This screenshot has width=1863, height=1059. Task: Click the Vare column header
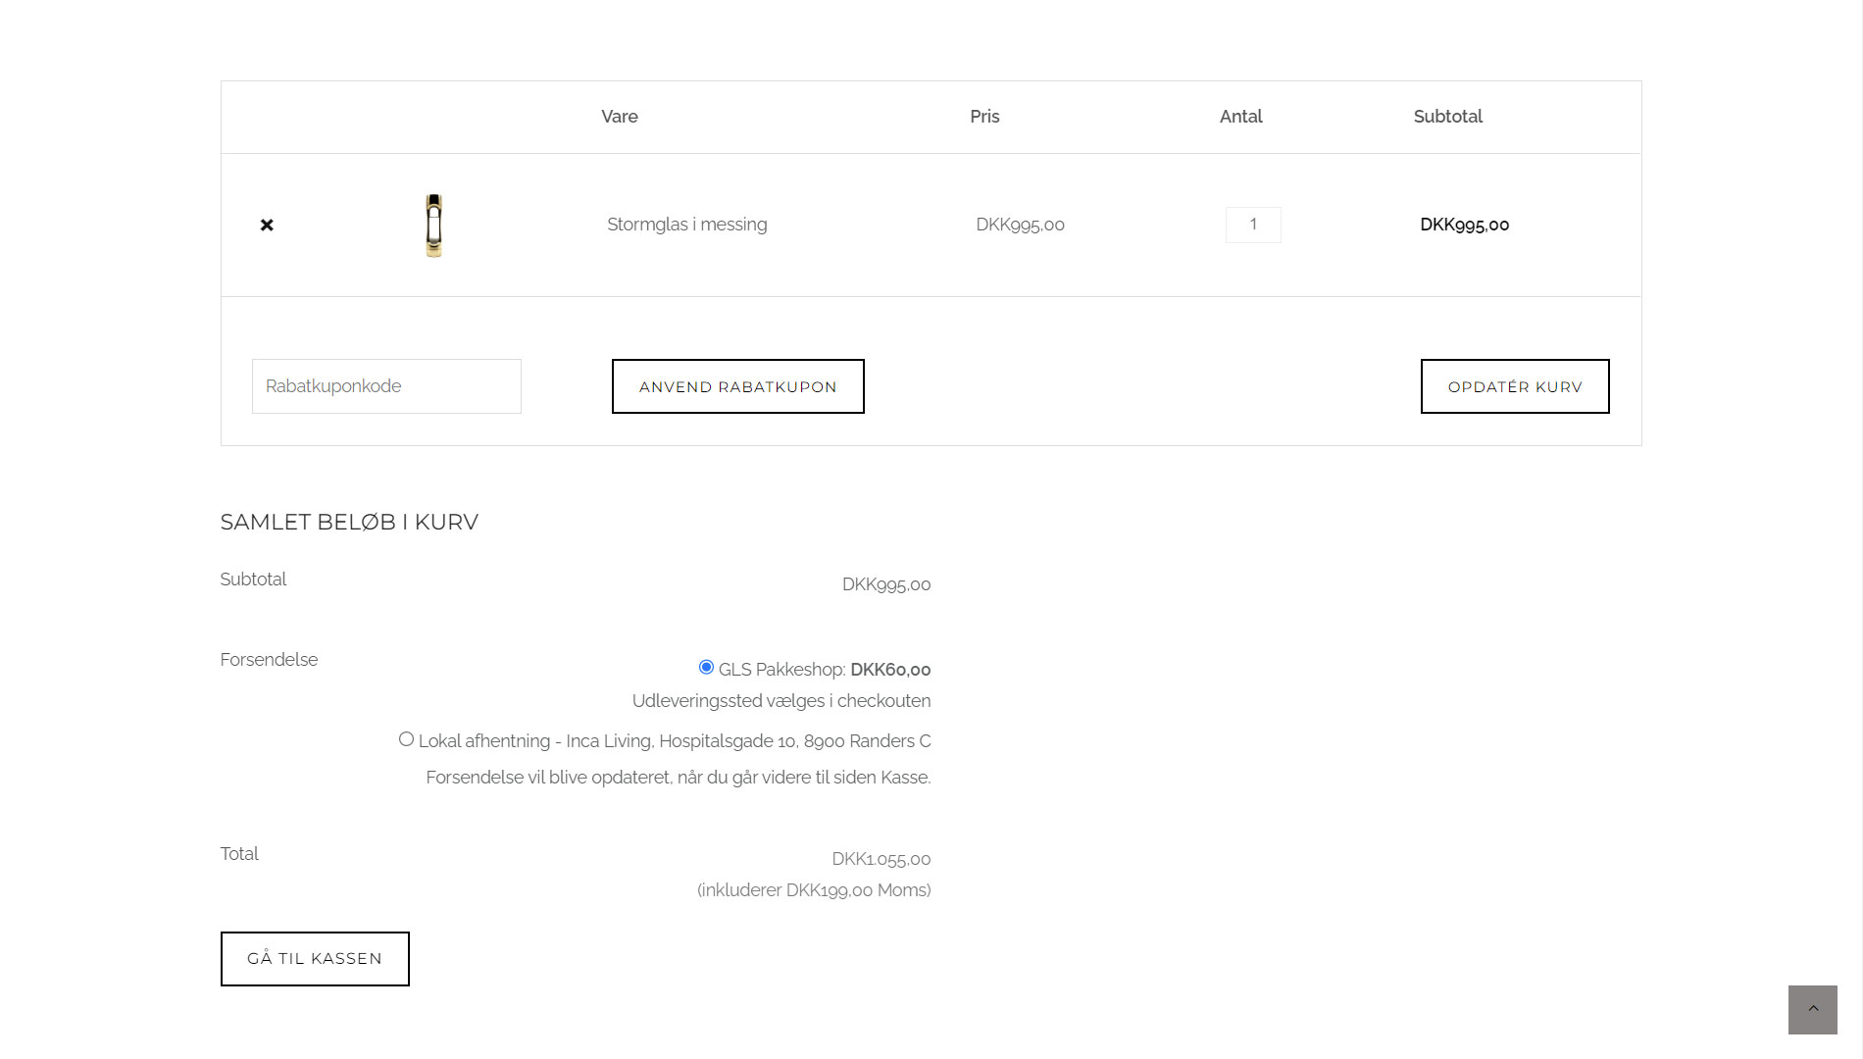click(619, 117)
